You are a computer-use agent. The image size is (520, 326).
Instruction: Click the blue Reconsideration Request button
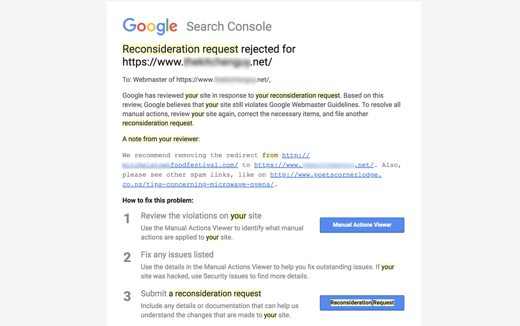[x=362, y=303]
